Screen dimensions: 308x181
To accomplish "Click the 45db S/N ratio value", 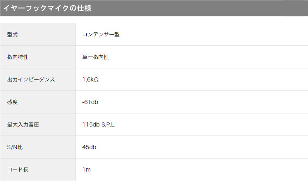I will click(89, 147).
